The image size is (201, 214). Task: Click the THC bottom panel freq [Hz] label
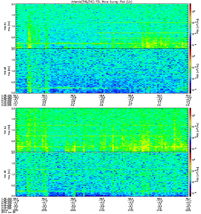pos(9,174)
